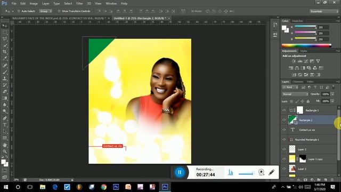The height and width of the screenshot is (192, 341).
Task: Select the Dodge tool
Action: click(x=5, y=111)
